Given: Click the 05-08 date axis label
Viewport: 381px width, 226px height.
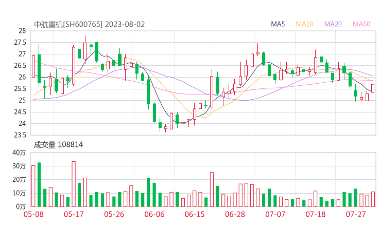Looking at the screenshot, I should pyautogui.click(x=33, y=214).
